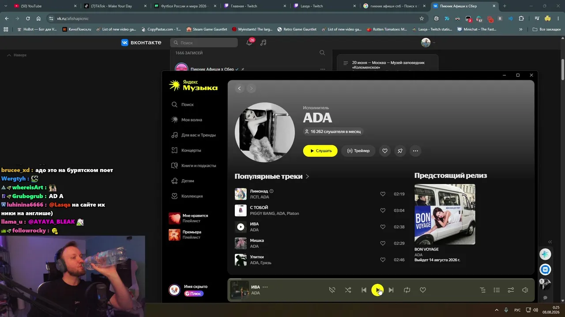Toggle repeat mode
The width and height of the screenshot is (565, 317).
[407, 290]
